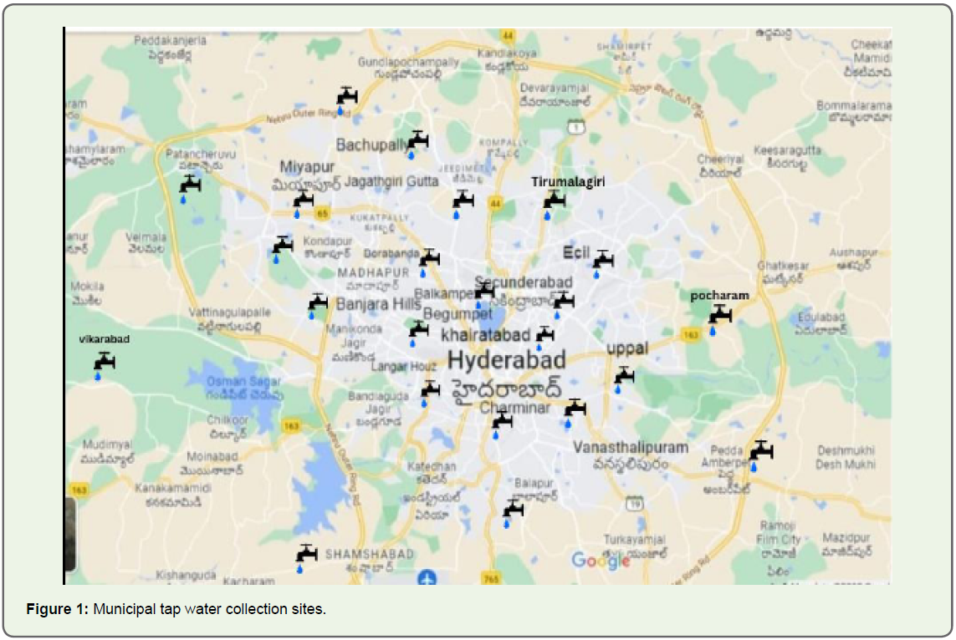Select the tap icon left of SHAMSHABAD
The width and height of the screenshot is (956, 640).
306,558
